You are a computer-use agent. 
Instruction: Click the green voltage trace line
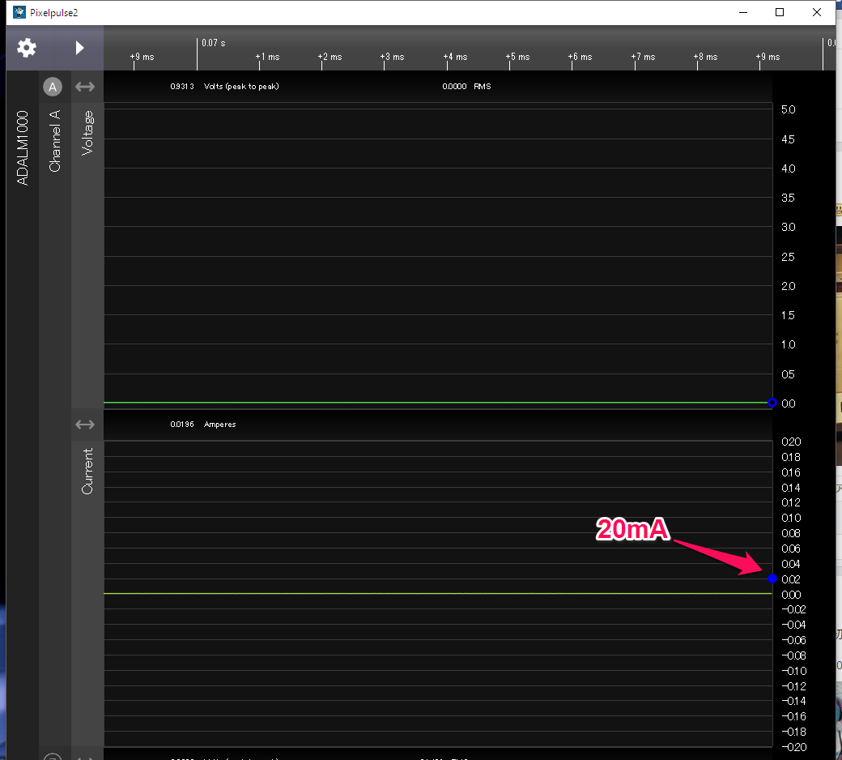pyautogui.click(x=437, y=402)
